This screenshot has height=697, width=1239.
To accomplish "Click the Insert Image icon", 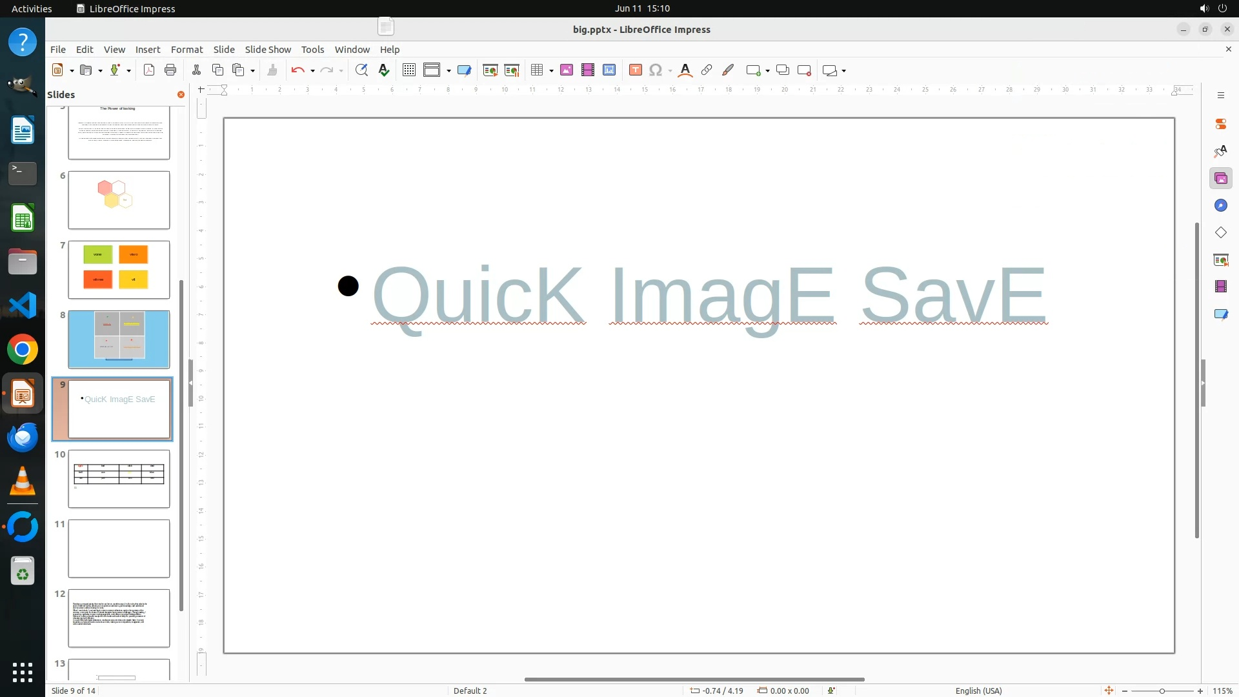I will [567, 70].
